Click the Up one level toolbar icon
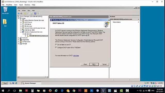This screenshot has height=93, width=165. coord(25,13)
